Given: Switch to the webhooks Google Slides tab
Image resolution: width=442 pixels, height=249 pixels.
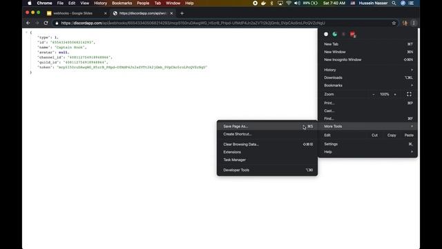Looking at the screenshot, I should point(77,13).
